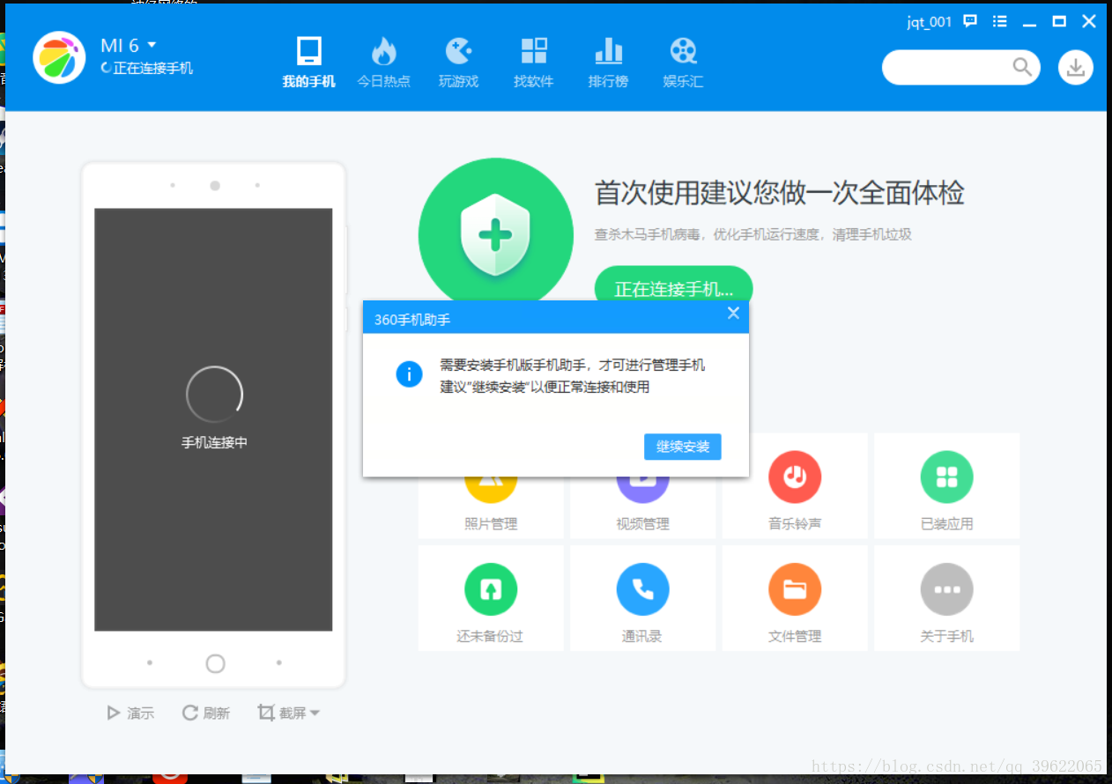Image resolution: width=1112 pixels, height=784 pixels.
Task: Click the 正在连接手机 status text under MI 6
Action: coord(152,68)
